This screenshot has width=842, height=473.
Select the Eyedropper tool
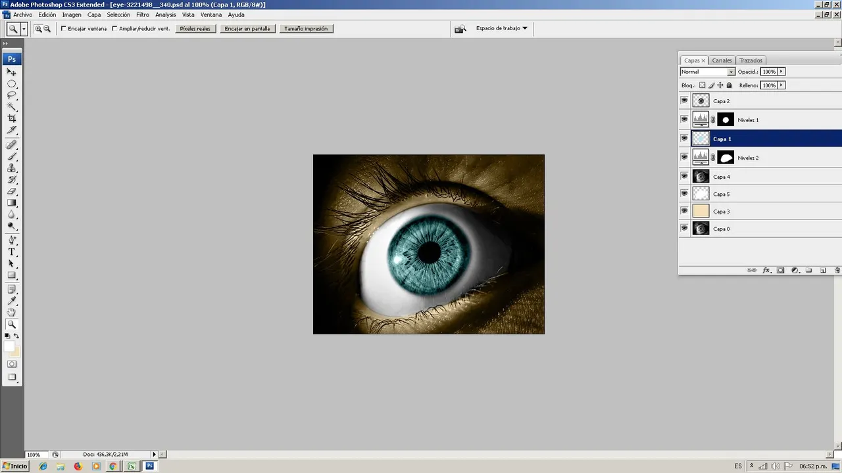tap(12, 301)
